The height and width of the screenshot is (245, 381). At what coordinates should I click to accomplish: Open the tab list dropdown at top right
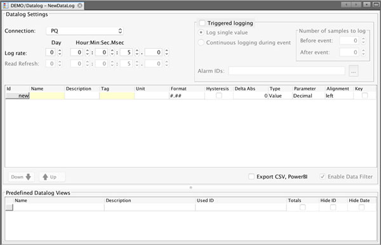(366, 4)
